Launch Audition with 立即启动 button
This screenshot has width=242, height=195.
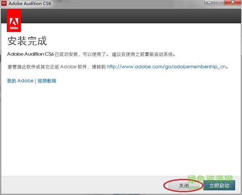219,185
